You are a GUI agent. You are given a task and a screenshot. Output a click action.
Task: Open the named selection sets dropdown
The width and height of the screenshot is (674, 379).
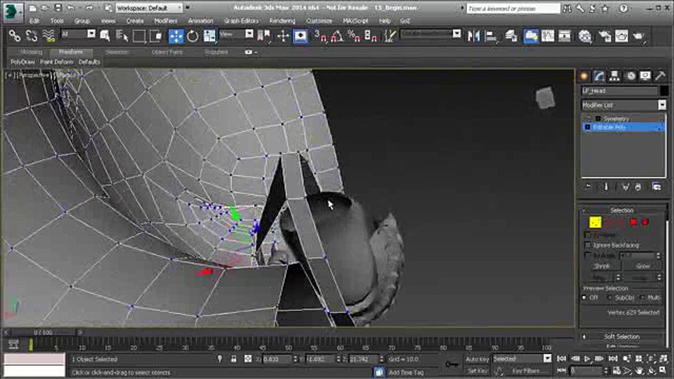click(x=430, y=34)
